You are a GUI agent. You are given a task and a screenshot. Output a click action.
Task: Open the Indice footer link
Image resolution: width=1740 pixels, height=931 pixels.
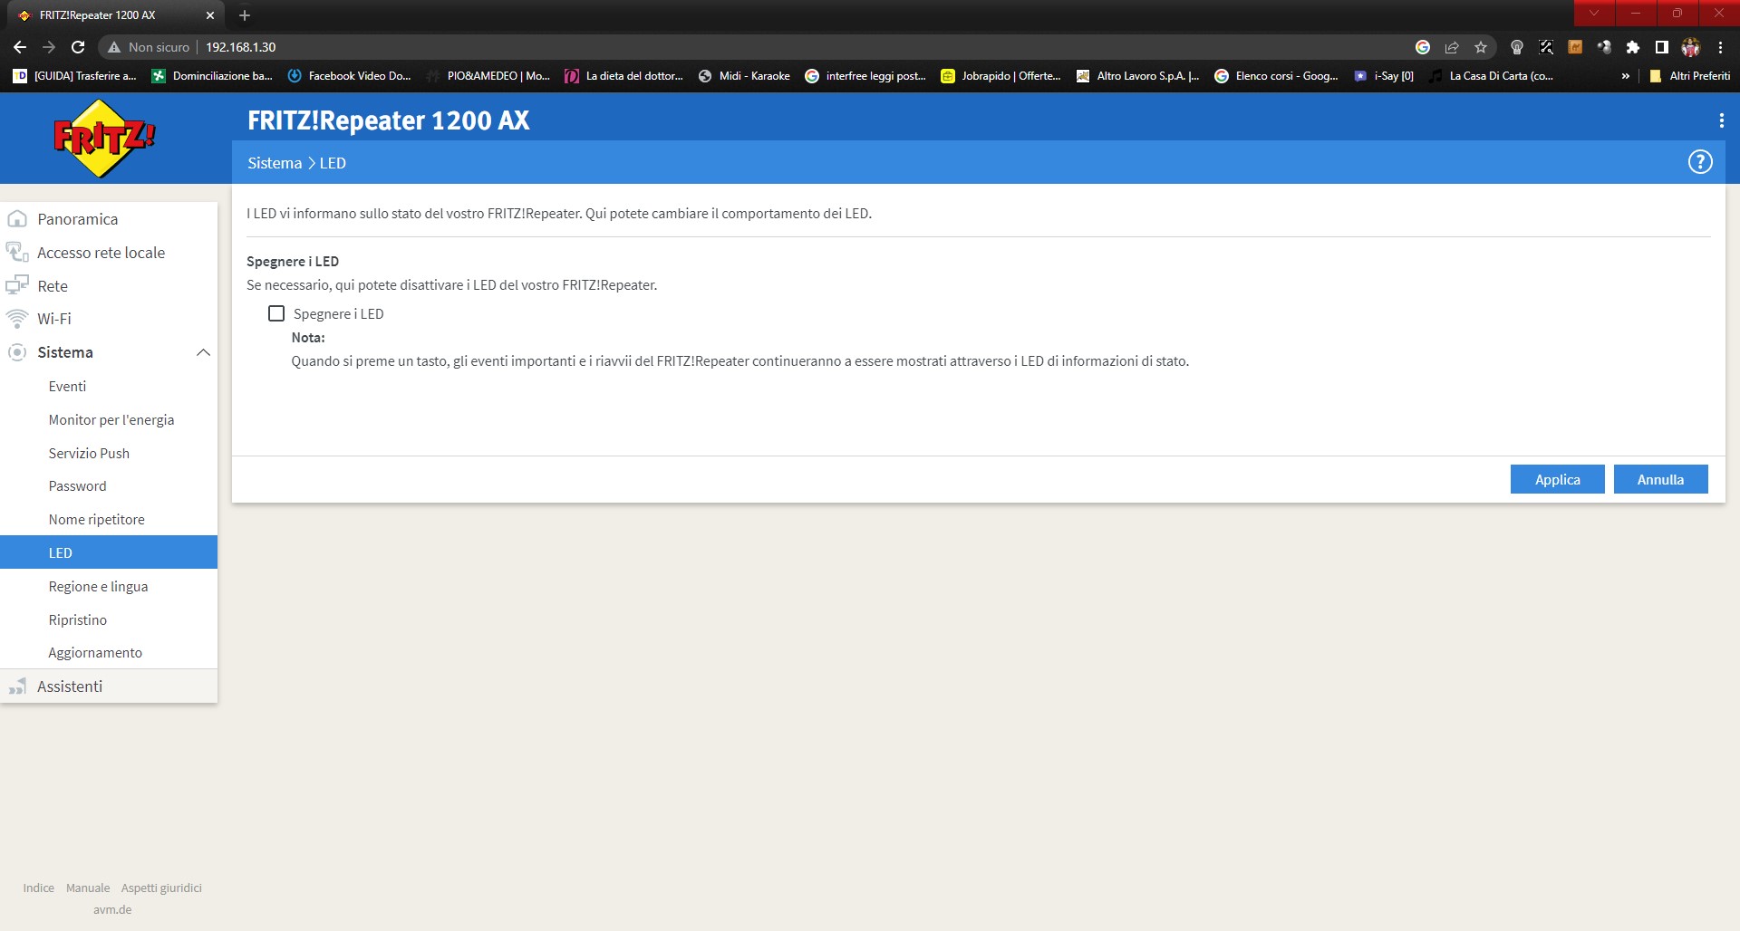coord(38,888)
